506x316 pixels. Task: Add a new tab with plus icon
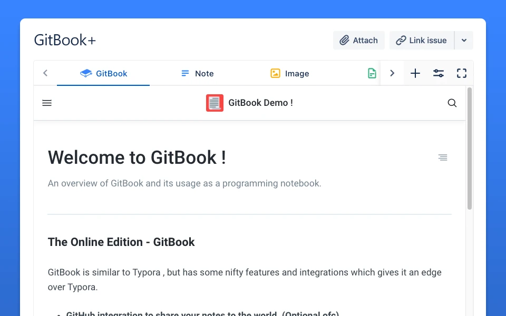(x=415, y=74)
